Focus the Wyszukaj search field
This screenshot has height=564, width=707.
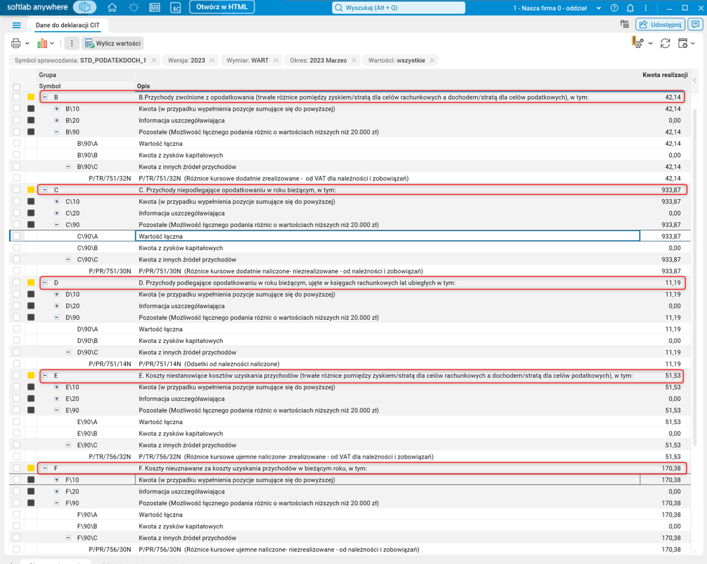pos(399,8)
